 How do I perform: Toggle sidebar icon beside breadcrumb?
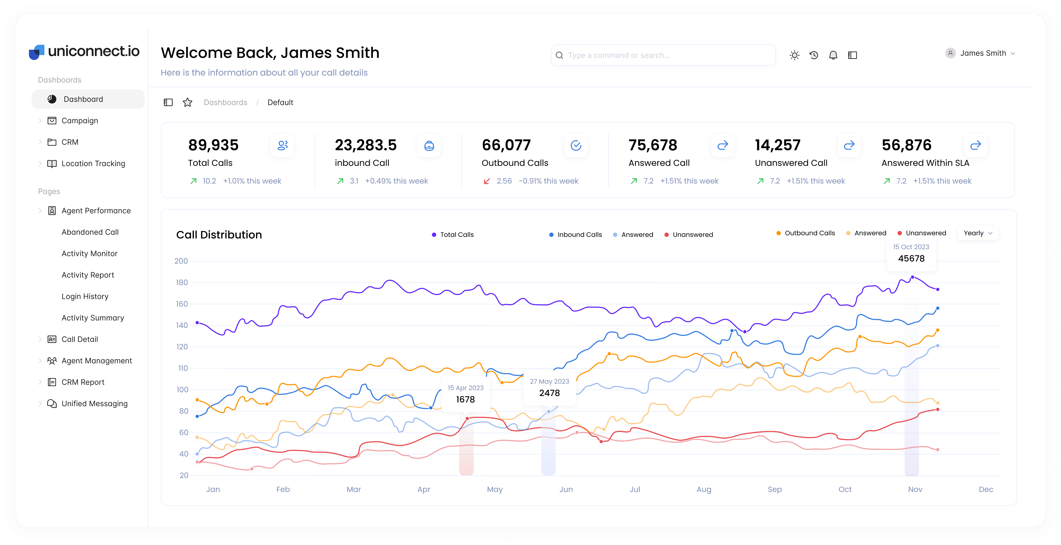(168, 102)
